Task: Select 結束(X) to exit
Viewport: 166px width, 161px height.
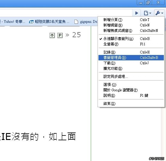Action: [x=131, y=104]
